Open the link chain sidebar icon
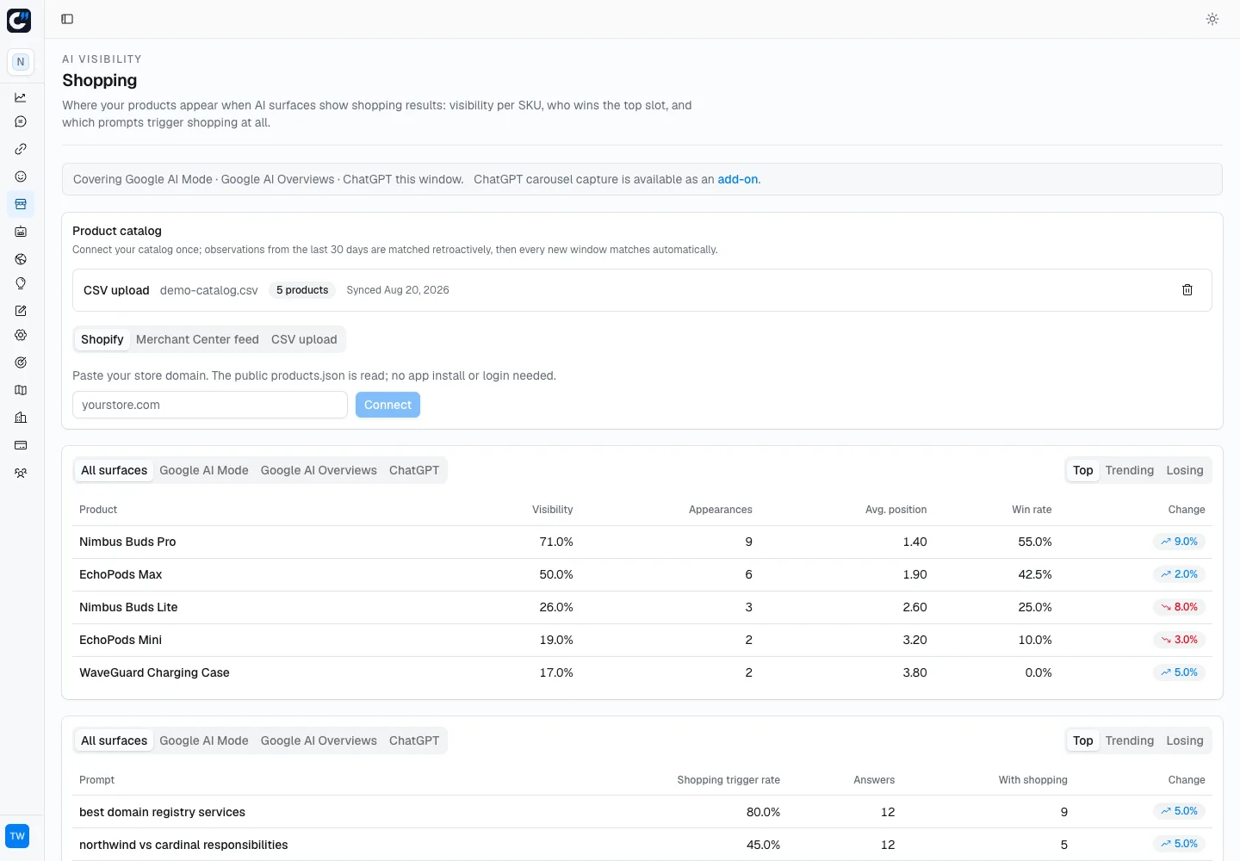This screenshot has width=1240, height=861. click(21, 149)
